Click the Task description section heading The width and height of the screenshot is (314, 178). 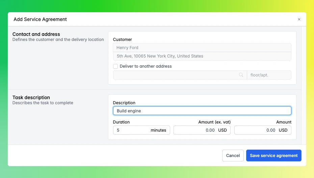pyautogui.click(x=31, y=97)
